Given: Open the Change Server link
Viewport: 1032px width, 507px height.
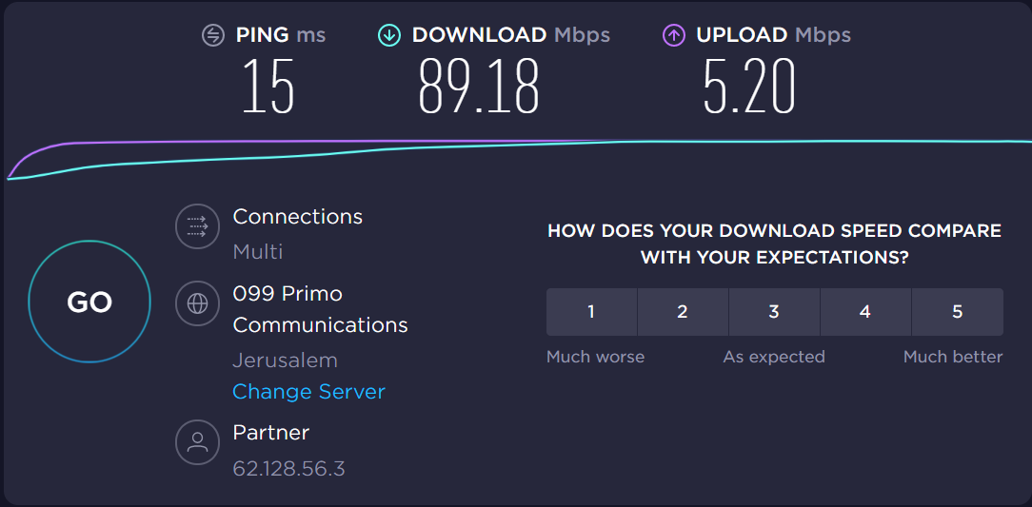Looking at the screenshot, I should (x=308, y=392).
